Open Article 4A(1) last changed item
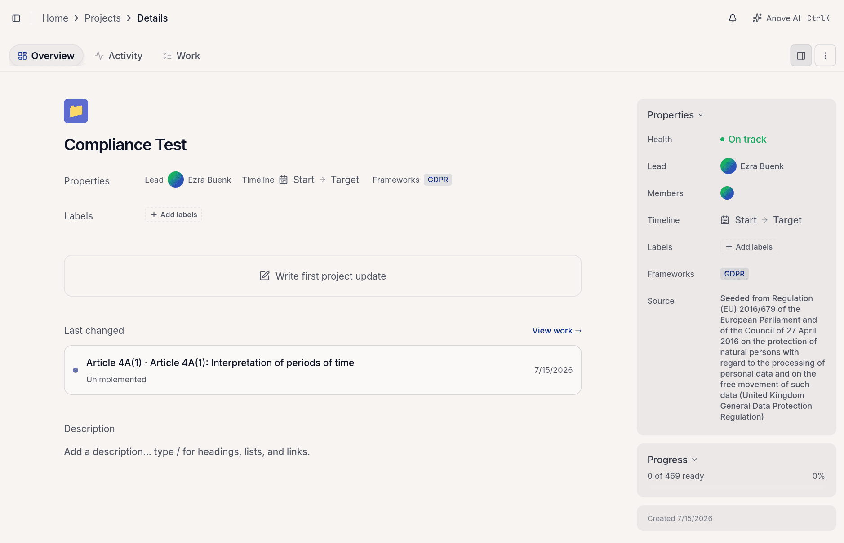The image size is (844, 543). pos(323,370)
